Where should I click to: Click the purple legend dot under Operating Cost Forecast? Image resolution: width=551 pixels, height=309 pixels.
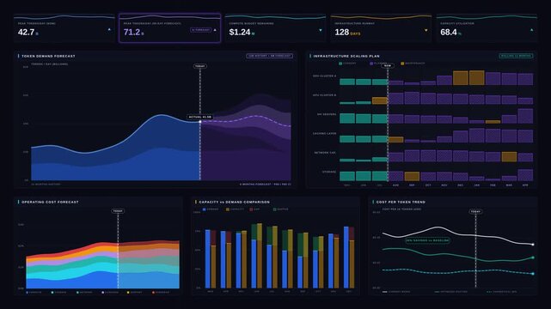coord(102,292)
